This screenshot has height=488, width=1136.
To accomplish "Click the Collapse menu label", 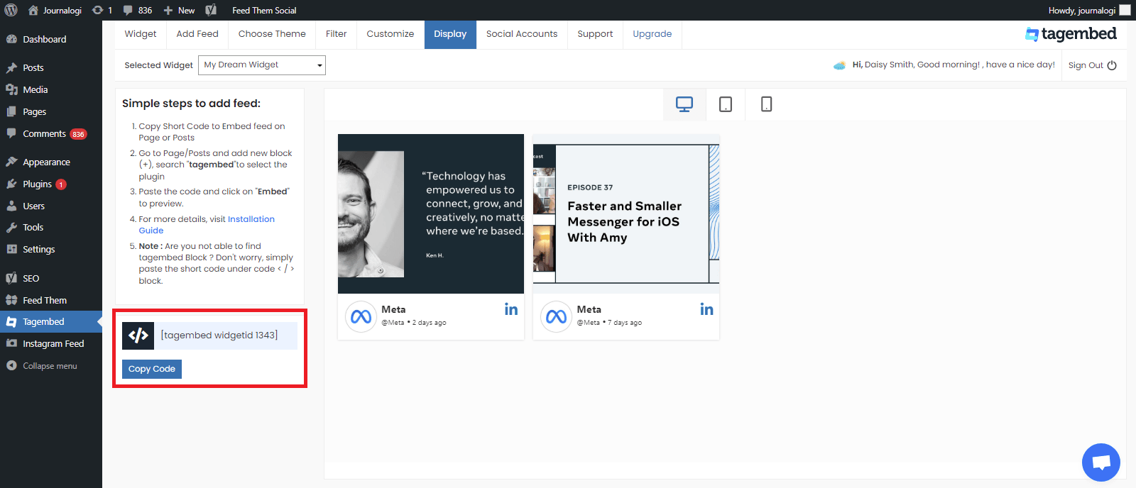I will pyautogui.click(x=50, y=366).
